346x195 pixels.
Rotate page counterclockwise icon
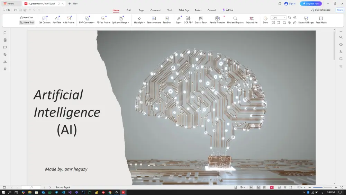tap(290, 23)
